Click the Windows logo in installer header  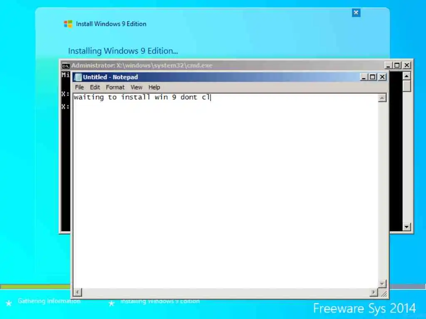(68, 24)
